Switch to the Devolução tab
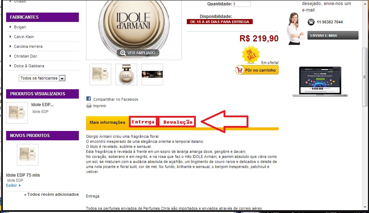The image size is (369, 213). pos(178,122)
